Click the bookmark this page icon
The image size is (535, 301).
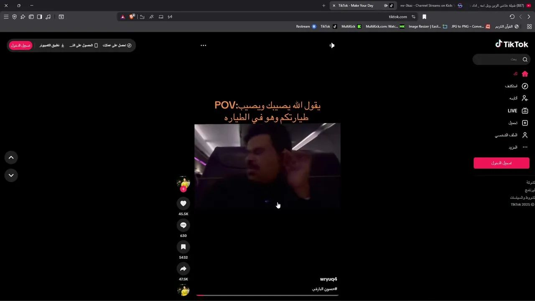[424, 17]
